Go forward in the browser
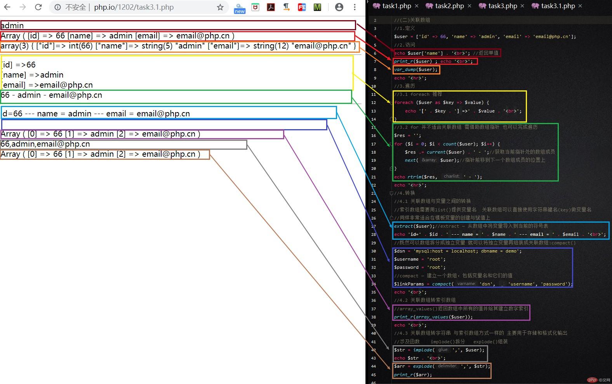The image size is (612, 384). (23, 7)
